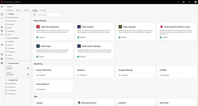Check the Doug Smith configured-by checkbox
Viewport: 198px width, 106px height.
tap(6, 87)
